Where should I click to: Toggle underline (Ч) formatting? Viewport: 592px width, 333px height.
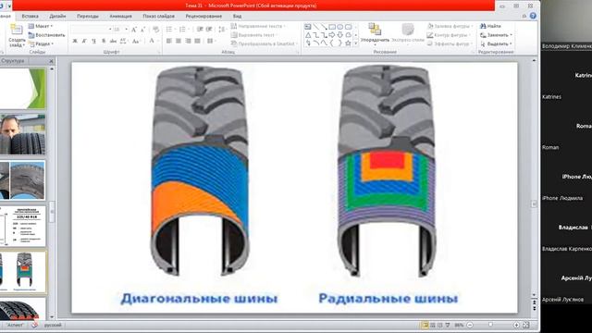pos(93,41)
